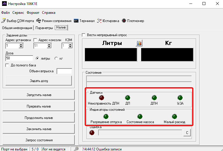Click the chart icon between Литры and Кг
This screenshot has width=223, height=151.
click(139, 43)
